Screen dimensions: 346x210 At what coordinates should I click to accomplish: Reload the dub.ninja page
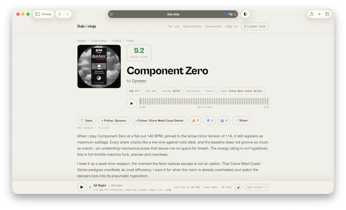point(235,14)
